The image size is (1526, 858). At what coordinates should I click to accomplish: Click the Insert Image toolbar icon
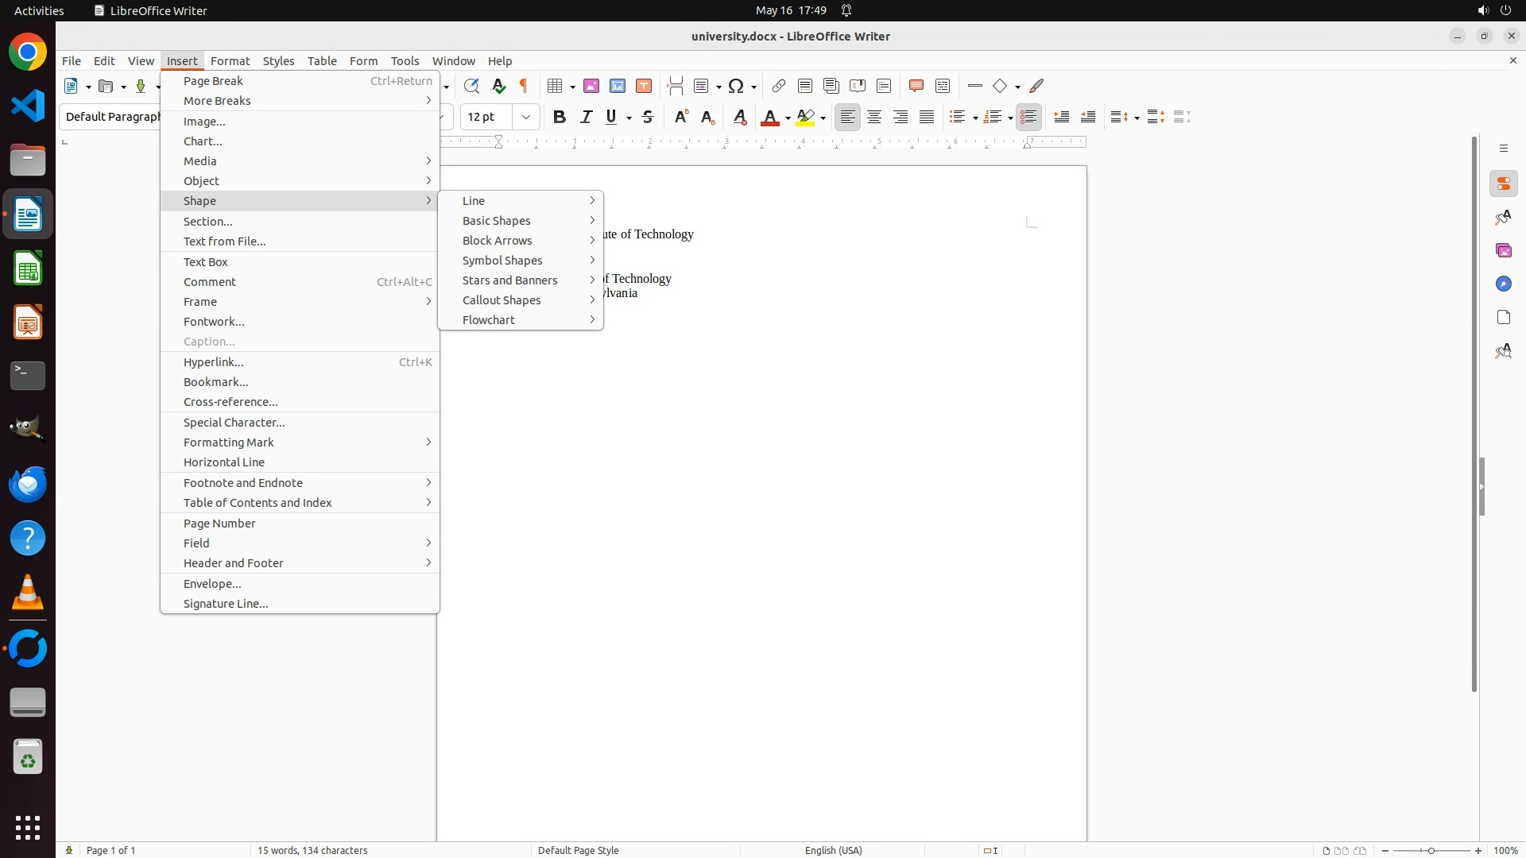click(x=591, y=86)
